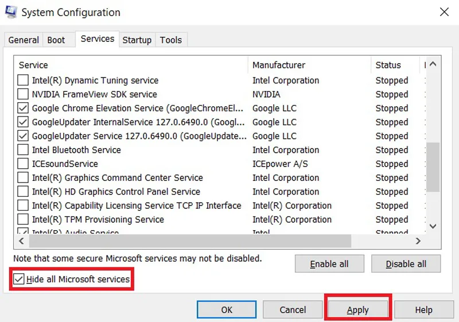Screen dimensions: 459x322
Task: Sort by the Manufacturer column header
Action: 309,65
